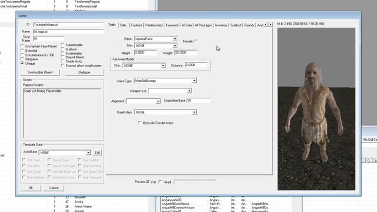Enable the Invulnerable checkbox
Screen dimensions: 377x212
(x=63, y=53)
